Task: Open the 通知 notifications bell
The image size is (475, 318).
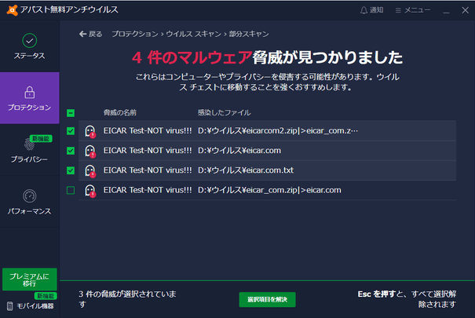Action: pyautogui.click(x=371, y=10)
